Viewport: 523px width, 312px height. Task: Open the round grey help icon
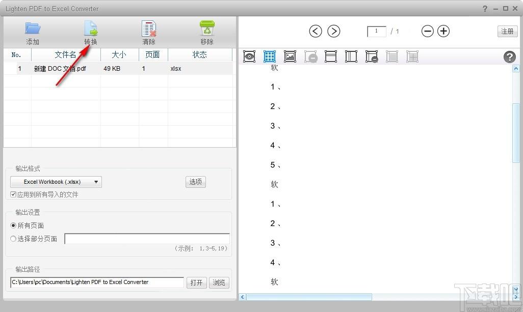point(509,57)
